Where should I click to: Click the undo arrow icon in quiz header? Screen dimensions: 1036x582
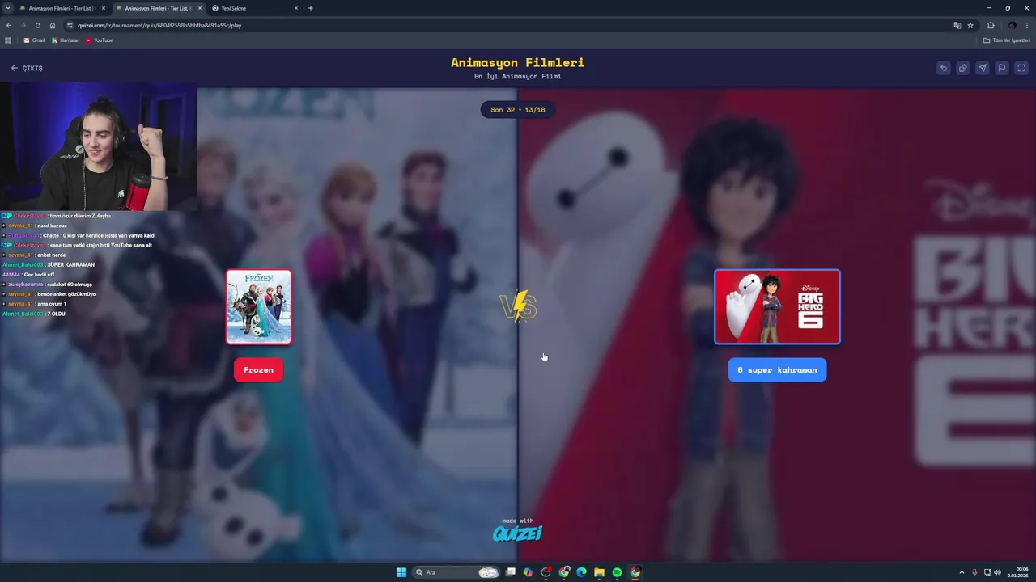point(944,68)
